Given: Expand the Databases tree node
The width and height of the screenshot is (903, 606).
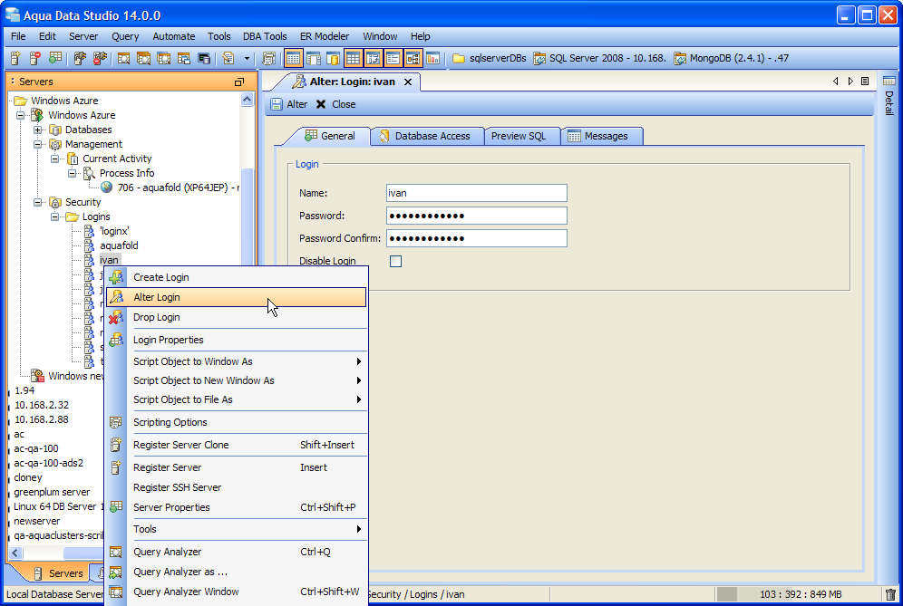Looking at the screenshot, I should pyautogui.click(x=38, y=130).
